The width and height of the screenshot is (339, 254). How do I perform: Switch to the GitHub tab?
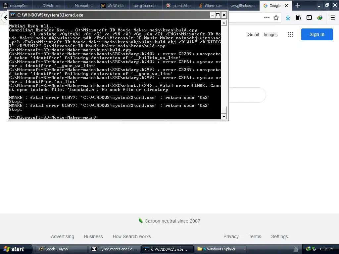pos(48,6)
